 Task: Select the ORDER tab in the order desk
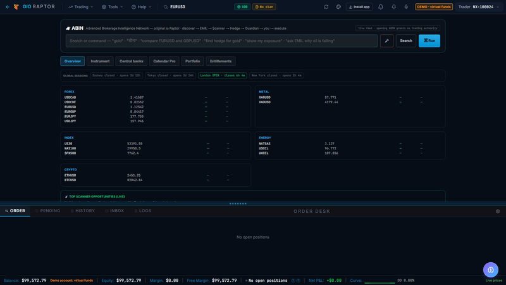click(15, 211)
